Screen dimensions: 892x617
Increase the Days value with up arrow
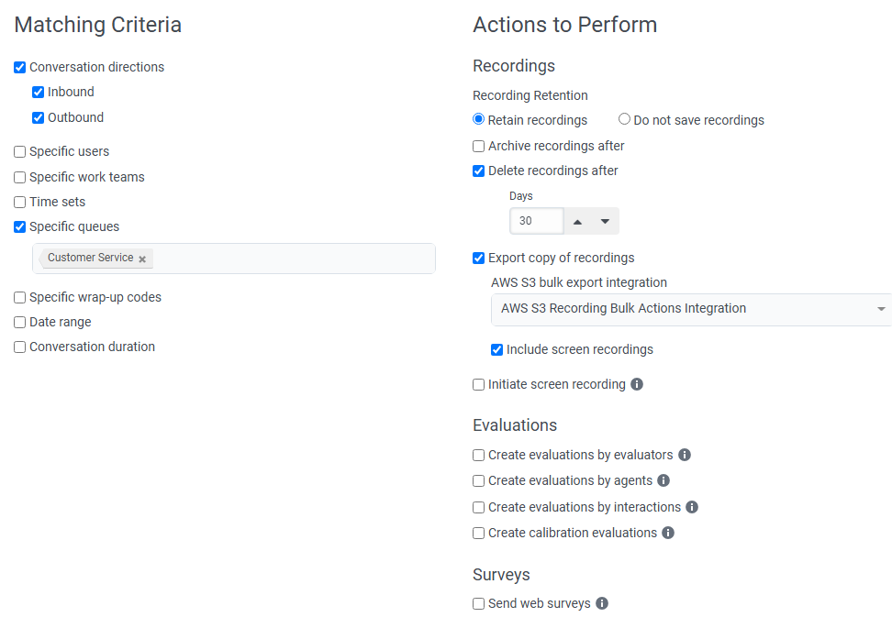[577, 221]
